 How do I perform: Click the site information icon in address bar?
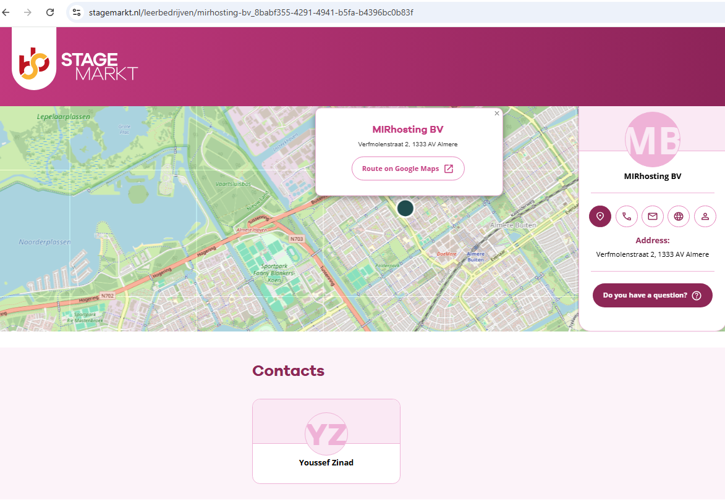(x=77, y=12)
